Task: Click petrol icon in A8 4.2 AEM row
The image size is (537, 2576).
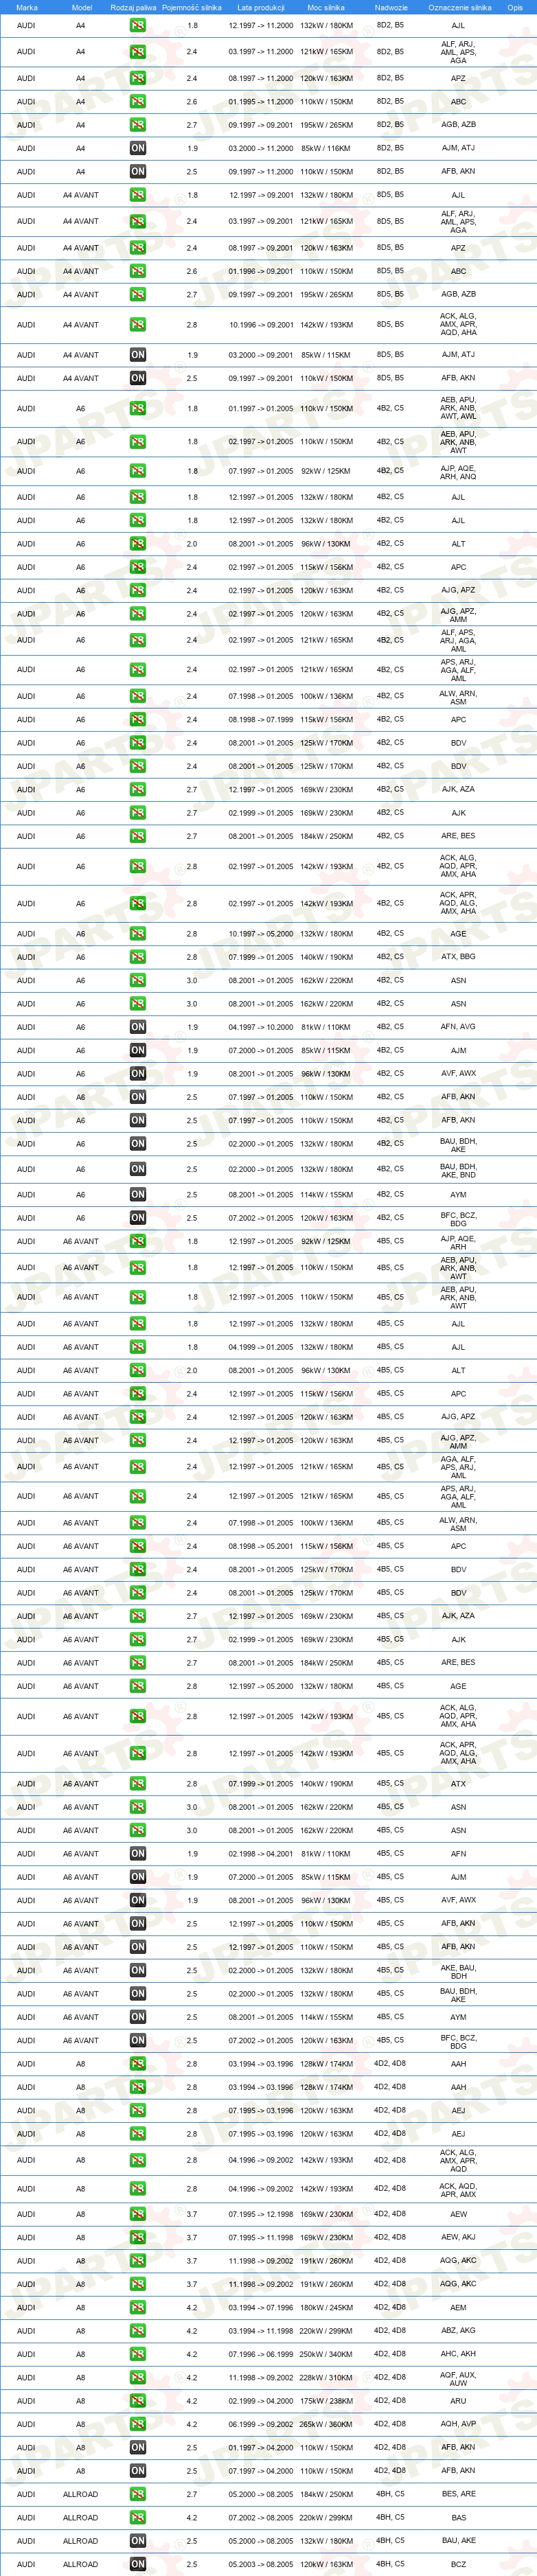Action: (x=138, y=2307)
